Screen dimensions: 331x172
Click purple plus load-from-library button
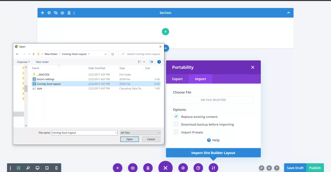coord(118,168)
